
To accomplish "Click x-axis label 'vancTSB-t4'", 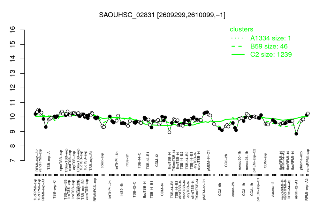I will [x=184, y=189].
